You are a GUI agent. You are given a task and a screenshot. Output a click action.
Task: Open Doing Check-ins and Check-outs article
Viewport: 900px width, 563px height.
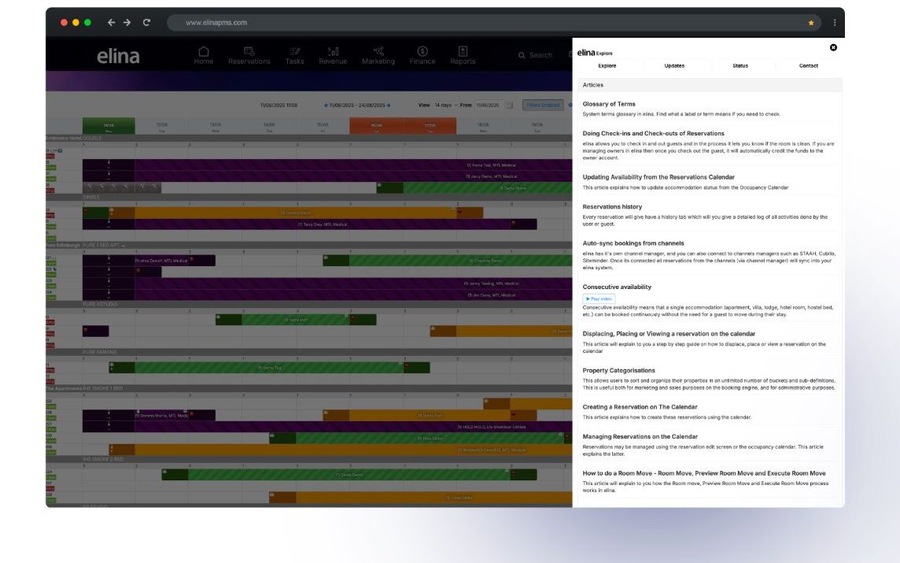click(x=653, y=133)
